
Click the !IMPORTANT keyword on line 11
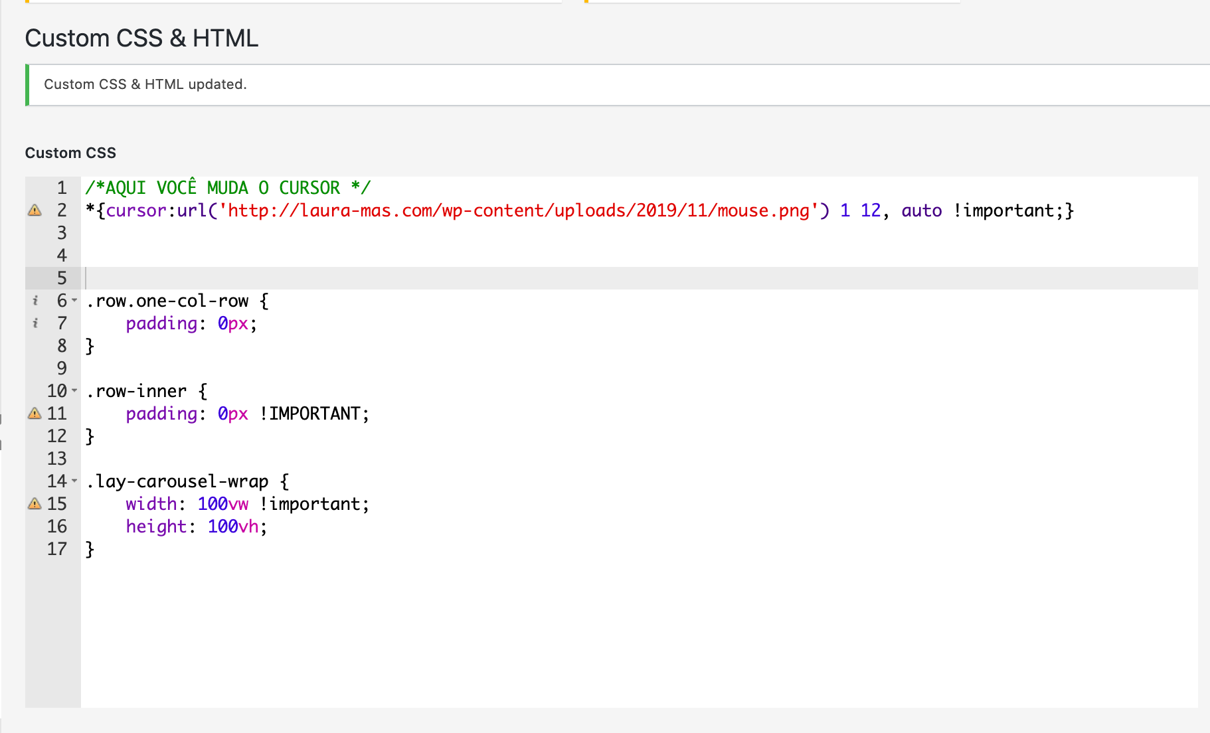(x=312, y=413)
